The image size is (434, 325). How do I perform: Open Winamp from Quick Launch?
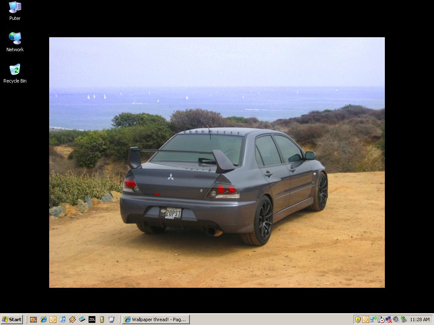tap(72, 319)
